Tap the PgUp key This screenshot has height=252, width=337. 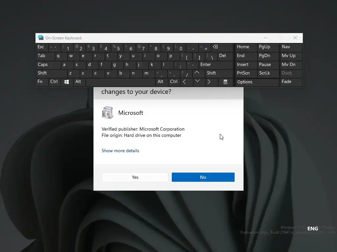[x=268, y=47]
